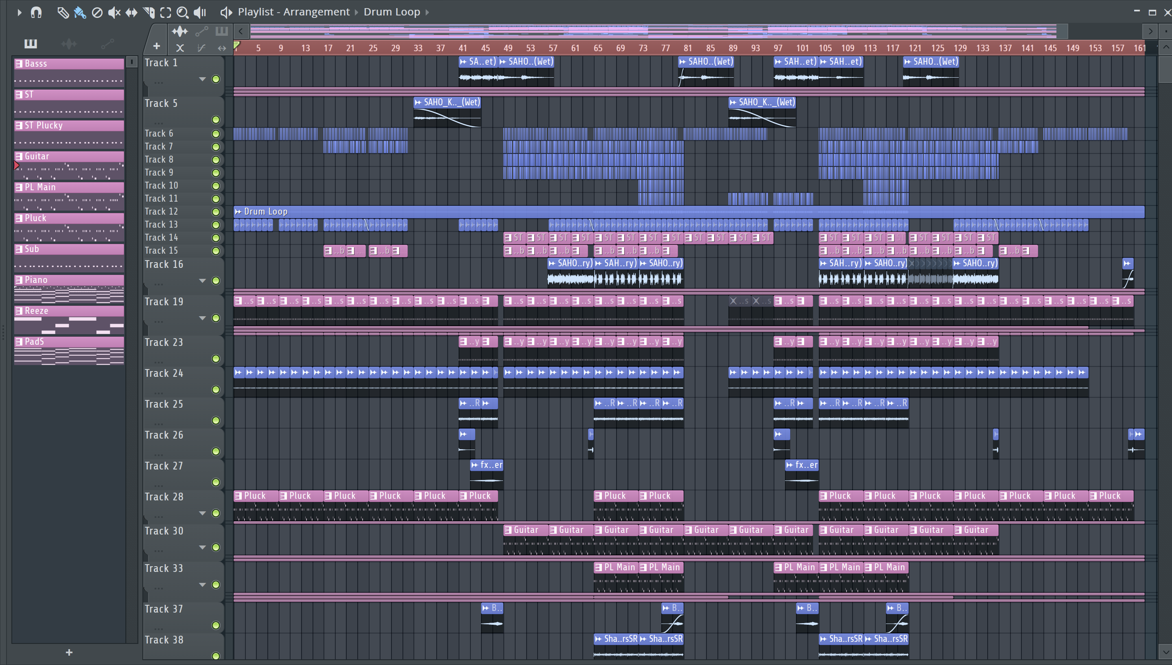Expand Track 16 group arrow

tap(202, 280)
